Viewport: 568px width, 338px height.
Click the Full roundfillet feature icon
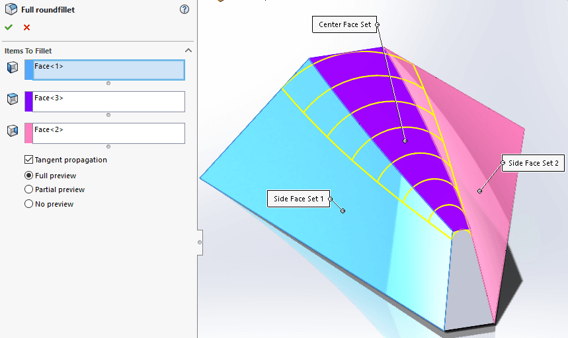point(11,10)
